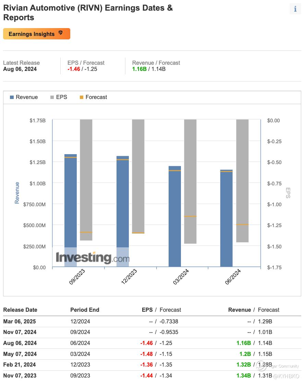Click the pro badge icon on Earnings Insights
The image size is (305, 383).
click(61, 33)
